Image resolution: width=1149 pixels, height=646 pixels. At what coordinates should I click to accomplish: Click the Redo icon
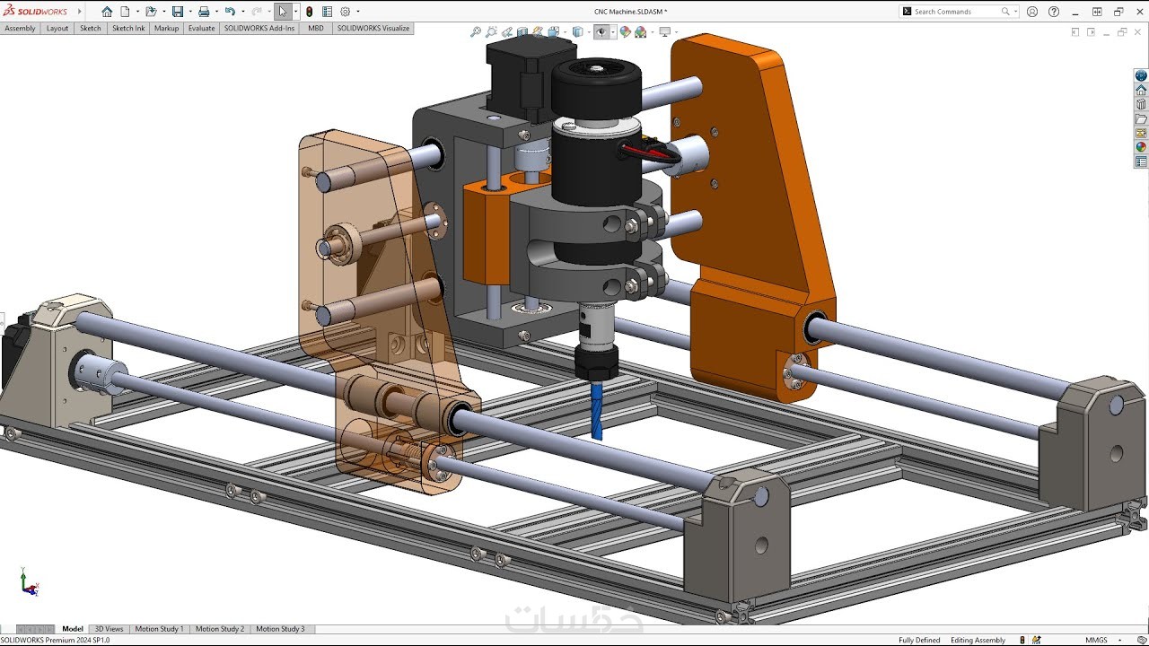click(x=256, y=12)
